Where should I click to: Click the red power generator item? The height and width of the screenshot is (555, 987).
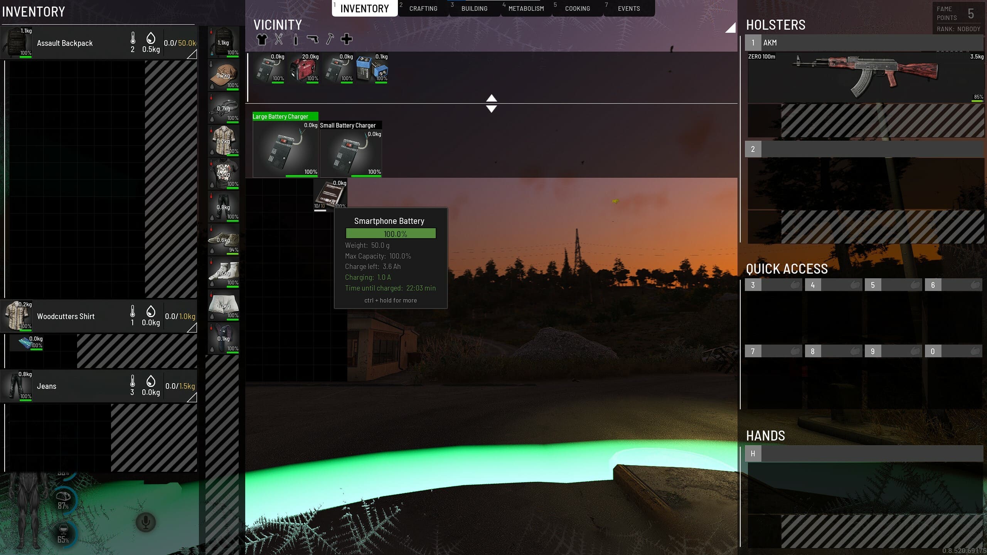pos(304,69)
